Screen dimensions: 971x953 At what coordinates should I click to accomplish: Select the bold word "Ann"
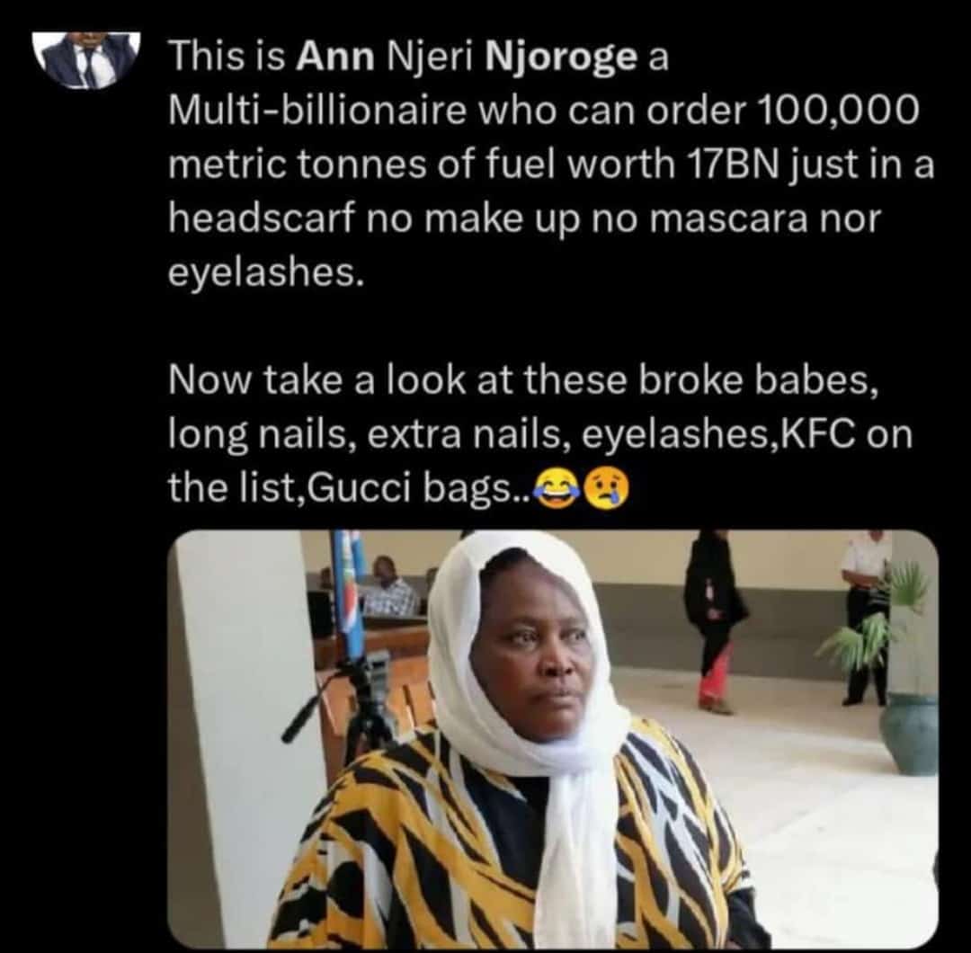click(335, 57)
